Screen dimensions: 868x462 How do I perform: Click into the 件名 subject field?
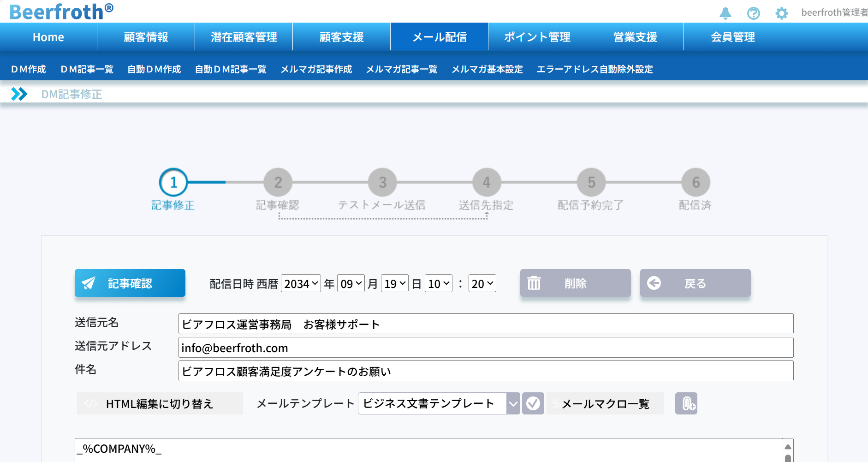pos(485,371)
